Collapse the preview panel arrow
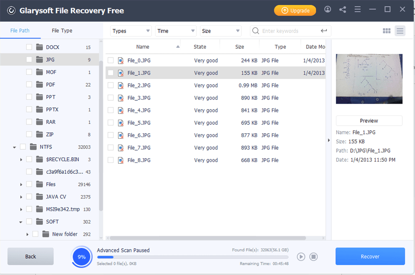Viewport: 415px width, 275px height. click(329, 140)
